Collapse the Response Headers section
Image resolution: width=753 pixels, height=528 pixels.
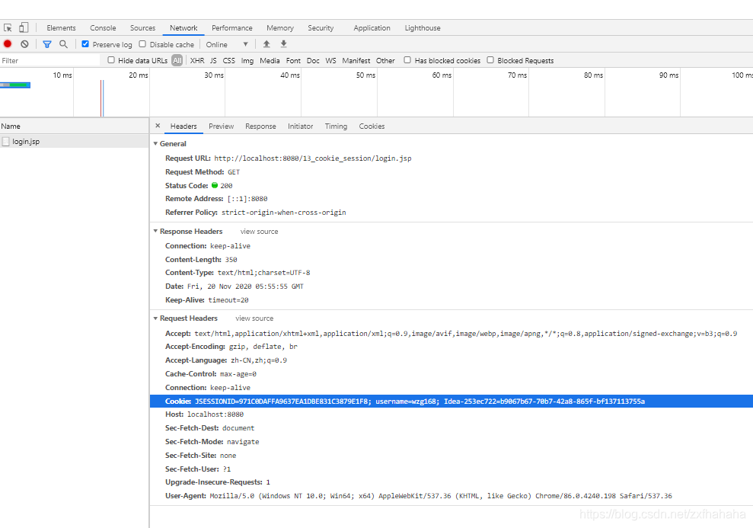(x=155, y=231)
